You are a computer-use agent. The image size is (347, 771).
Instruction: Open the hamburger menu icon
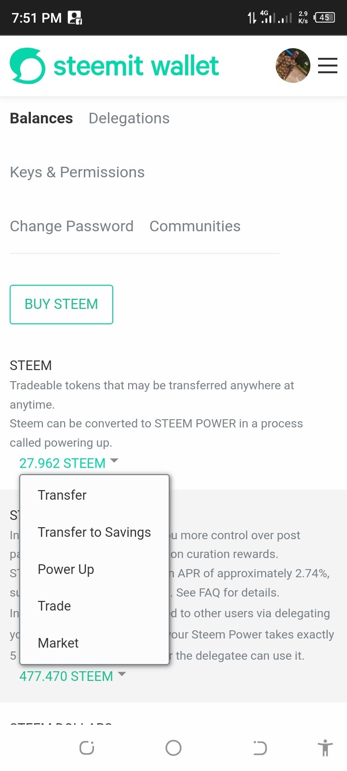tap(328, 66)
